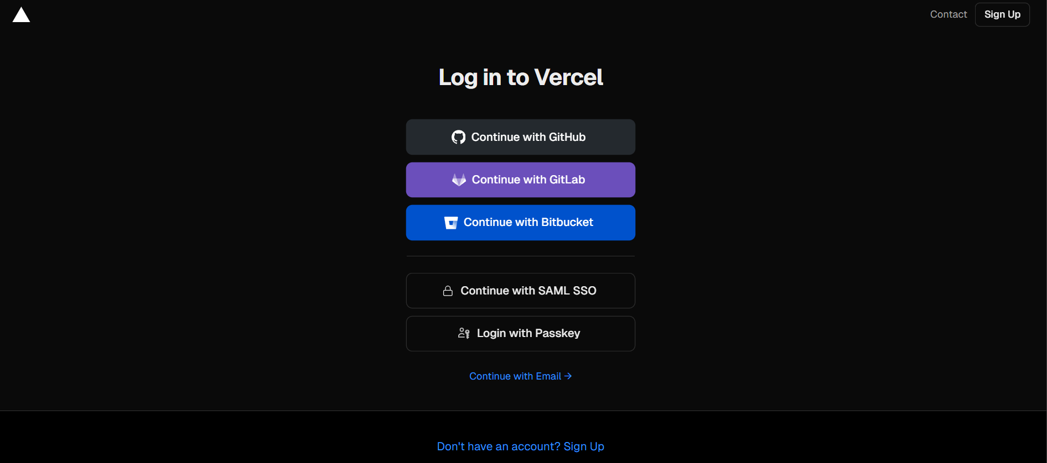This screenshot has width=1047, height=463.
Task: Click the Log in to Vercel heading
Action: click(520, 77)
